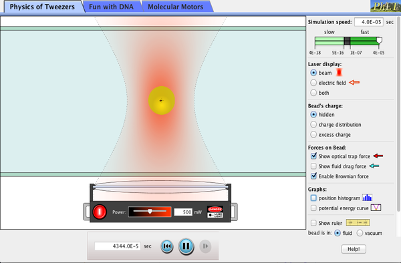Image resolution: width=401 pixels, height=263 pixels.
Task: Click the yellow ruler icon
Action: [358, 223]
